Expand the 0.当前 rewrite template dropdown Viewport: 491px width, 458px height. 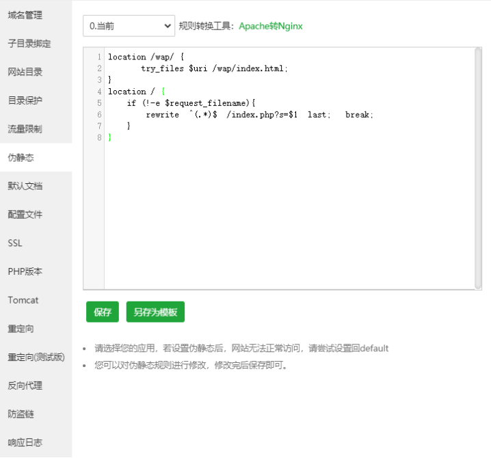[x=129, y=26]
